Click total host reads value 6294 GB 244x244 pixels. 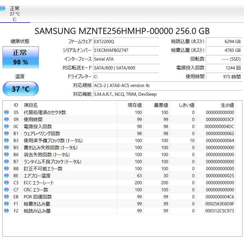(x=224, y=42)
